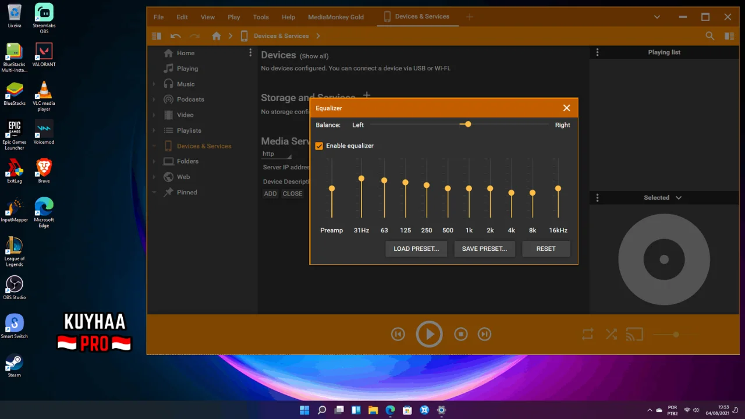Open the search magnifier in MediaMonkey
Screen dimensions: 745x419
click(709, 36)
